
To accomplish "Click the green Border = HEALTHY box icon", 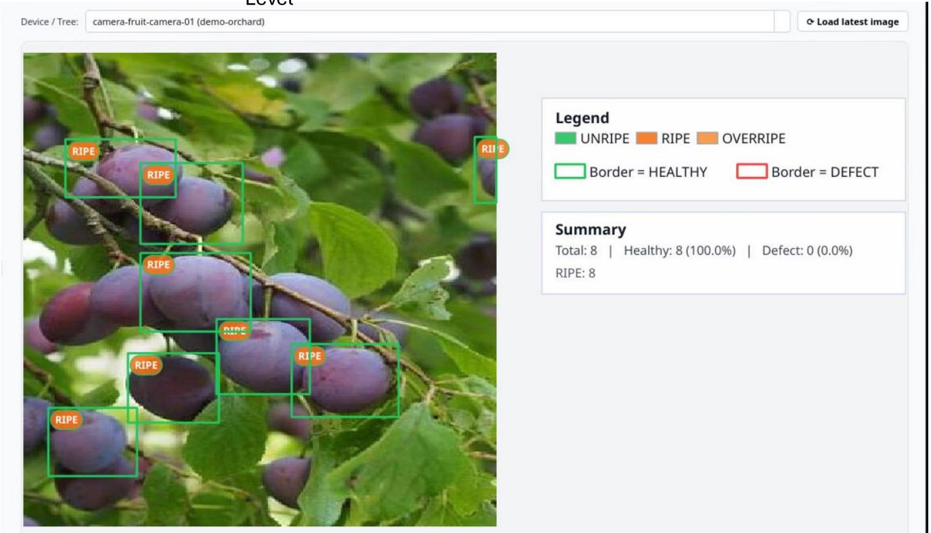I will tap(569, 171).
